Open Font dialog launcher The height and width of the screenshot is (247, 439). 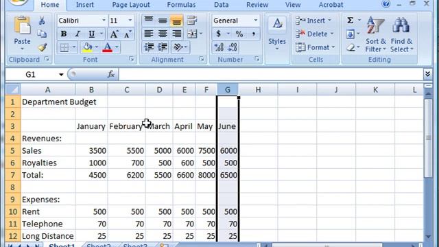click(x=131, y=59)
